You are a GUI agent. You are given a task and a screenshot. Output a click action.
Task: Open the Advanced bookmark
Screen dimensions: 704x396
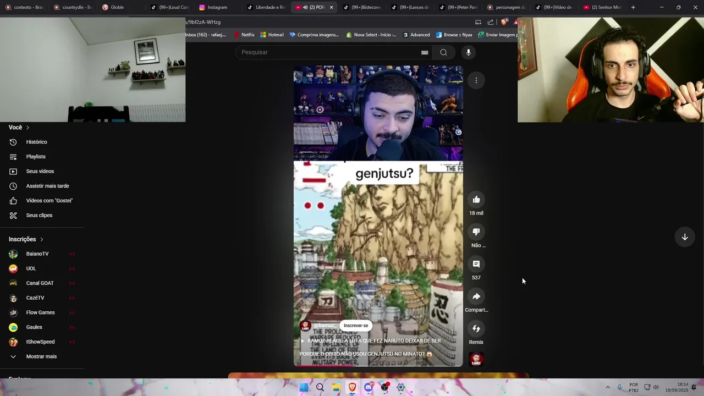[x=416, y=35]
